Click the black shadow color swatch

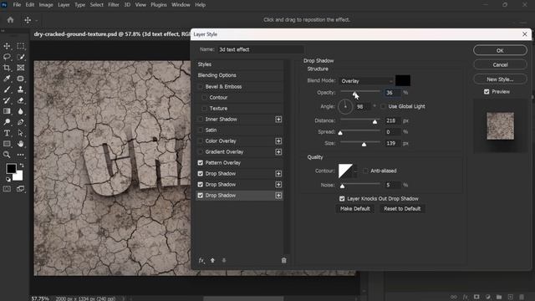tap(403, 81)
